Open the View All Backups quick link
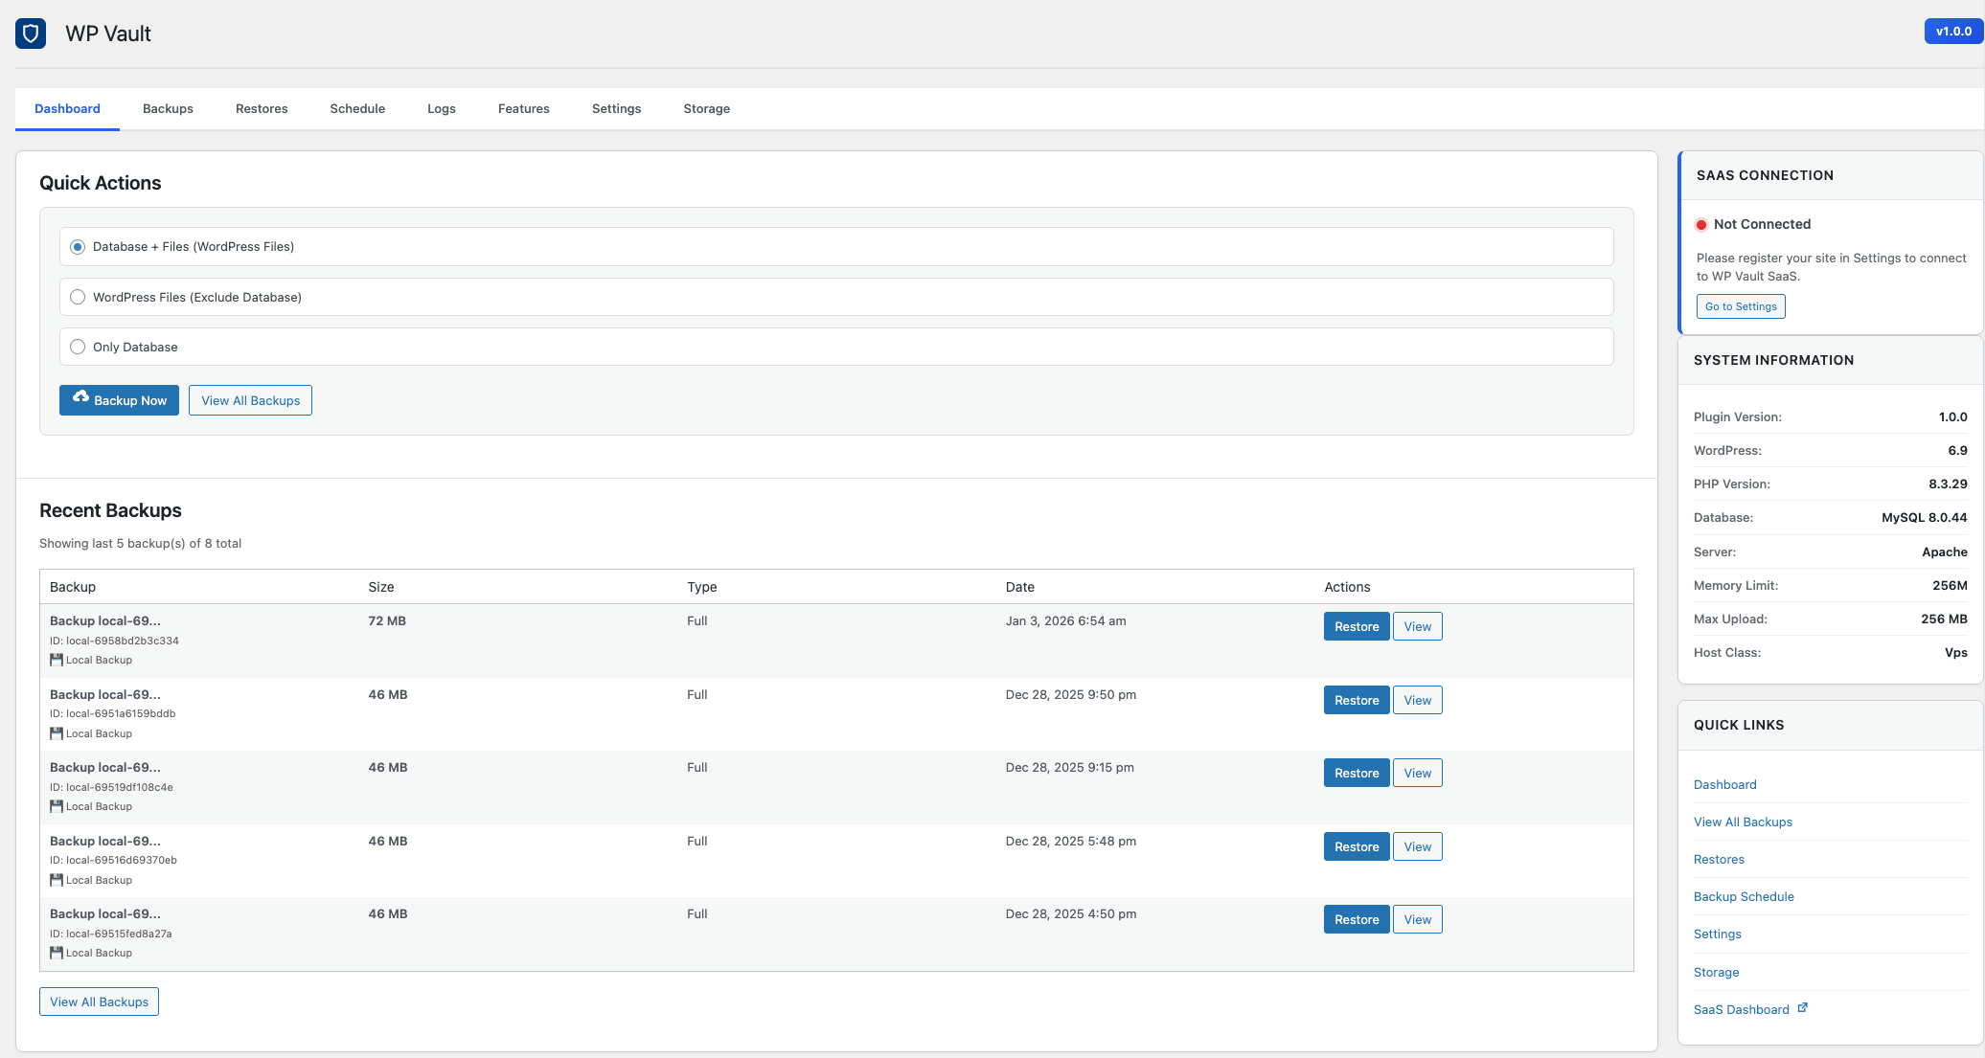The width and height of the screenshot is (1985, 1058). [1743, 822]
